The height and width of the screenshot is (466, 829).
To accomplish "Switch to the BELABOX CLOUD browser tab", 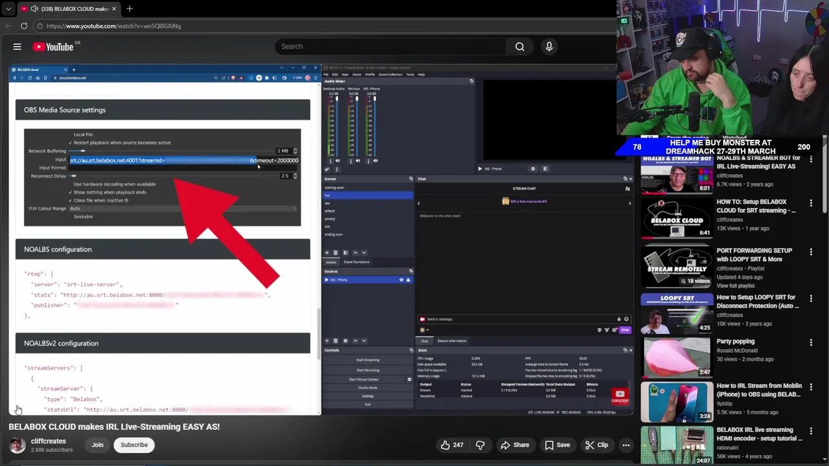I will [x=68, y=8].
